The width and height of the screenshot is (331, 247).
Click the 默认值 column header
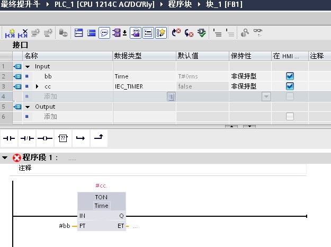[x=202, y=56]
